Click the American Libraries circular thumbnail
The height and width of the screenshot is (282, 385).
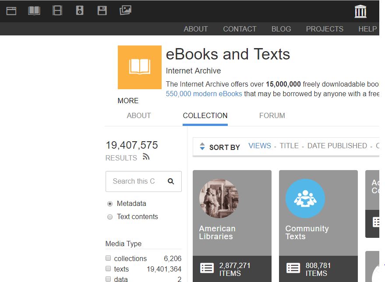[219, 198]
